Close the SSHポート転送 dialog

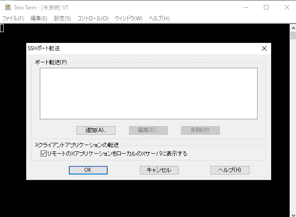[x=264, y=48]
